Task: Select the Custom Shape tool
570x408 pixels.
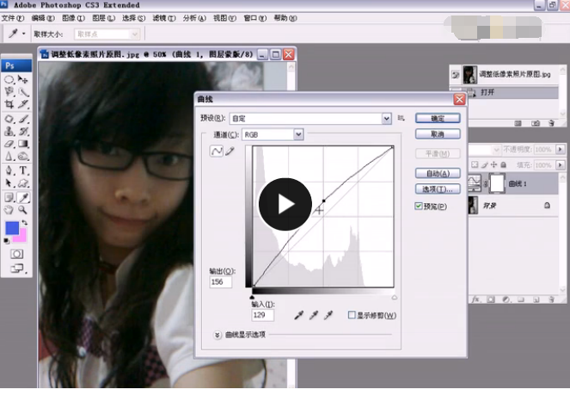Action: coord(23,182)
